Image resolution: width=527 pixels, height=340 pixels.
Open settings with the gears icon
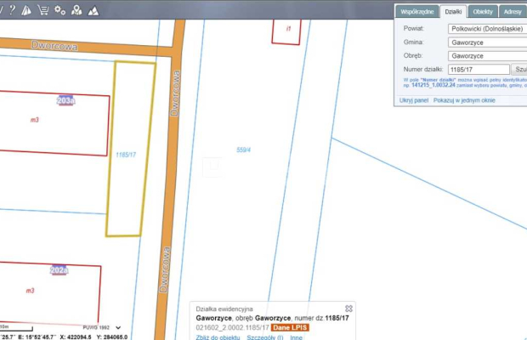[59, 10]
